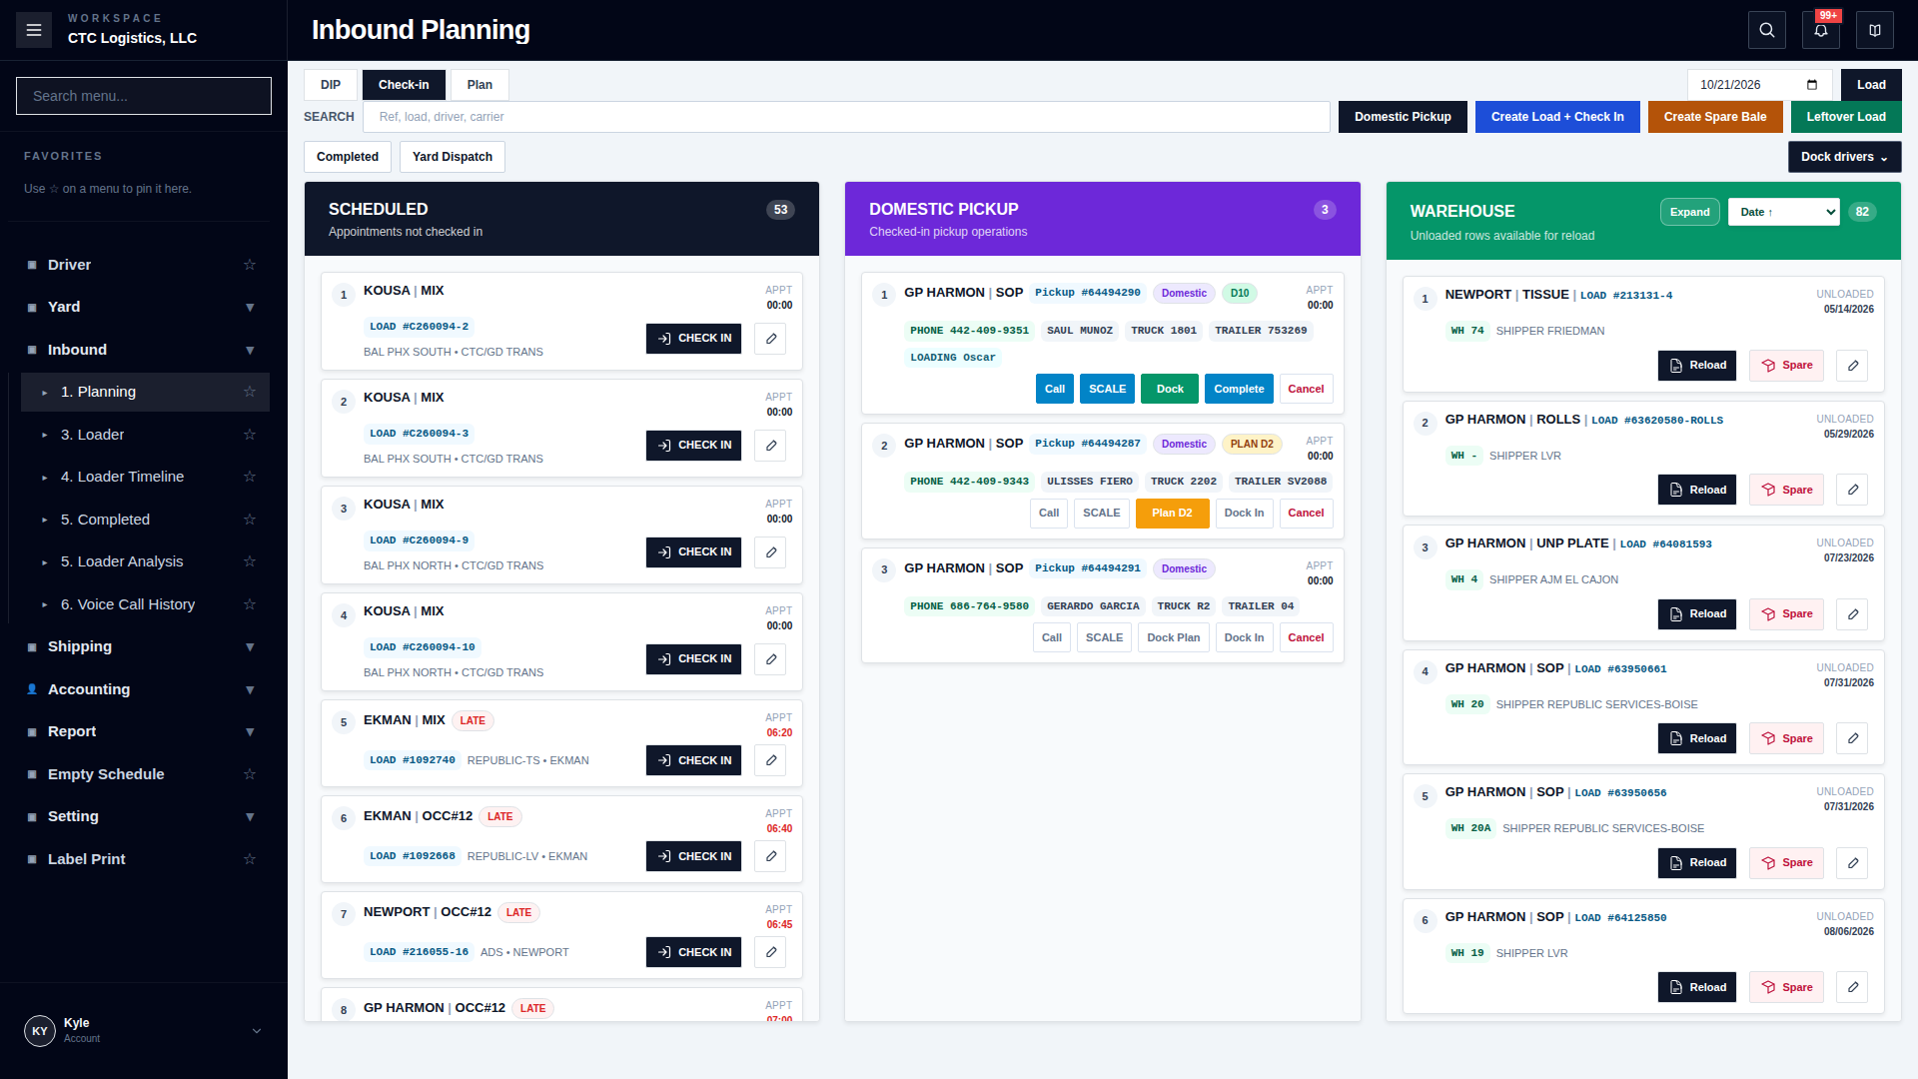Expand the Report menu section
The width and height of the screenshot is (1918, 1079).
pyautogui.click(x=250, y=732)
